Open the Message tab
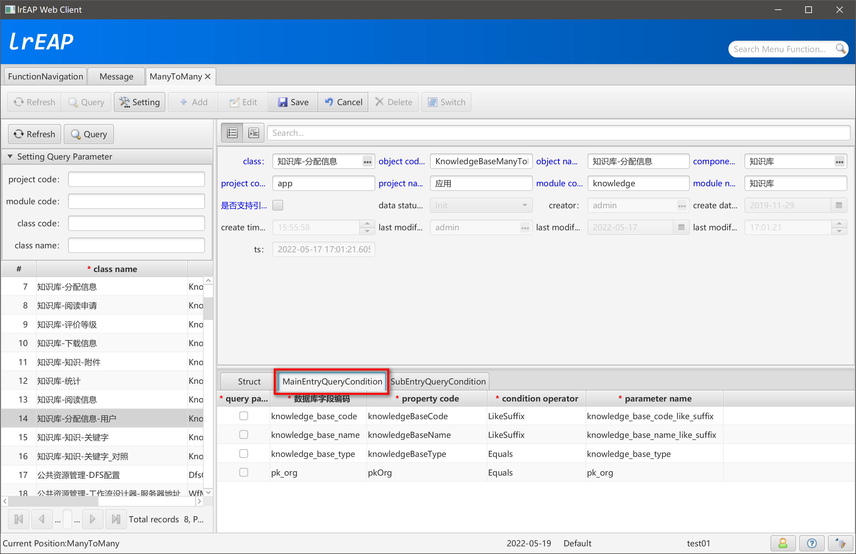Image resolution: width=856 pixels, height=554 pixels. click(x=116, y=76)
